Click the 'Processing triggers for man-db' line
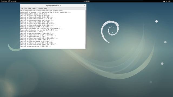This screenshot has height=97, width=173. click(x=39, y=30)
